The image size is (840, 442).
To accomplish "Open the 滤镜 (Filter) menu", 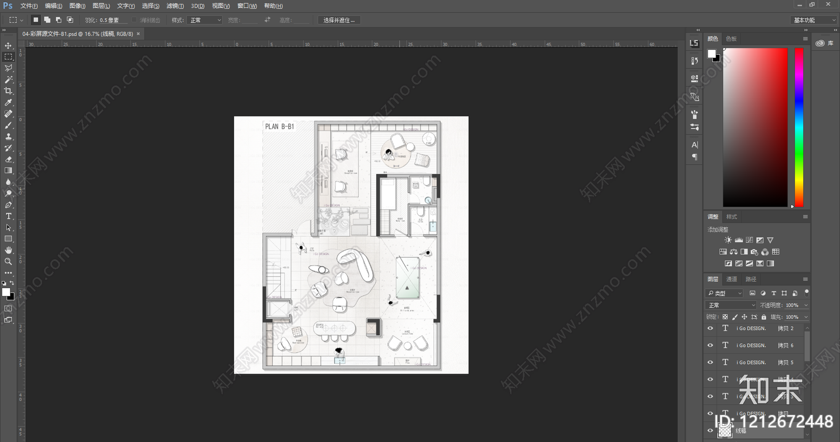I will [x=175, y=6].
